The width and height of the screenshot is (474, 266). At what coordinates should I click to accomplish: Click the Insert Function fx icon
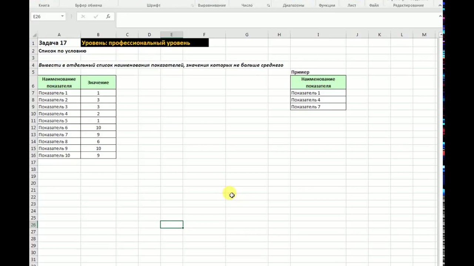click(108, 17)
